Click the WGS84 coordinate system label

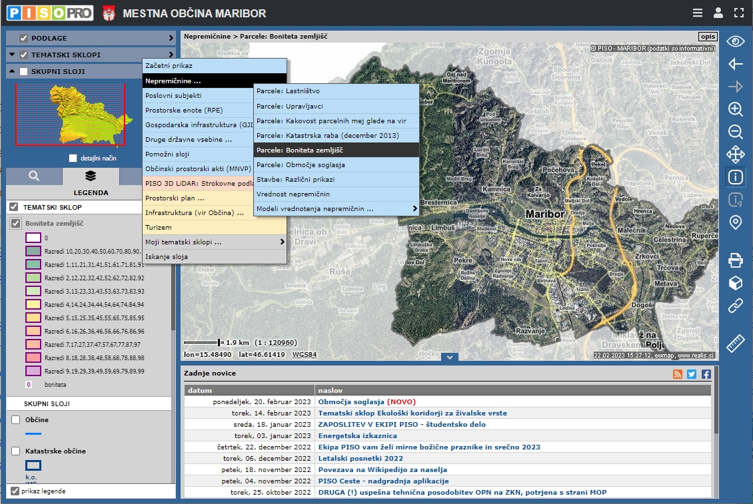pos(305,355)
